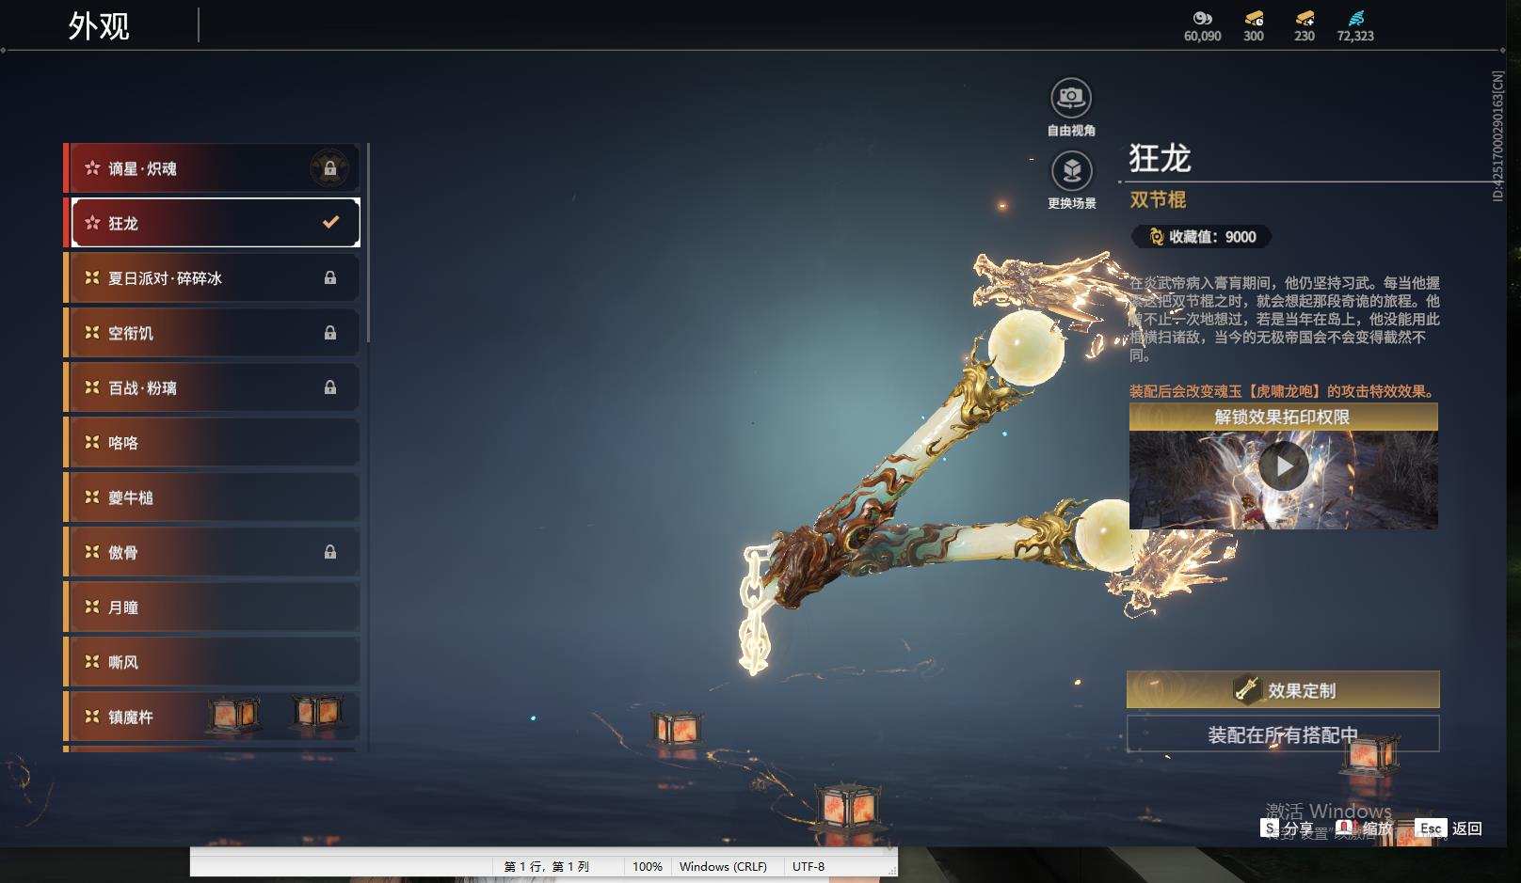Click the 缩放 zoom hint
This screenshot has height=883, width=1521.
coord(1365,828)
